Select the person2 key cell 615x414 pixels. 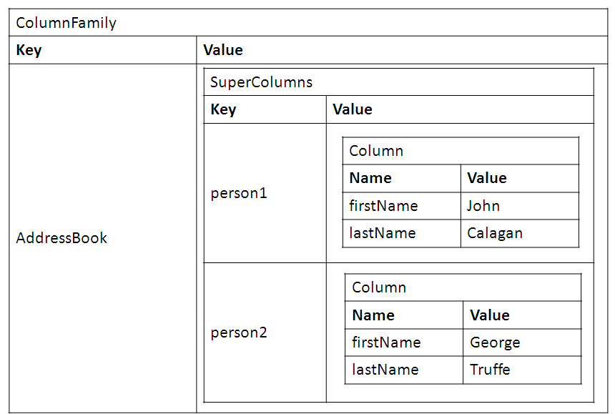pyautogui.click(x=239, y=332)
